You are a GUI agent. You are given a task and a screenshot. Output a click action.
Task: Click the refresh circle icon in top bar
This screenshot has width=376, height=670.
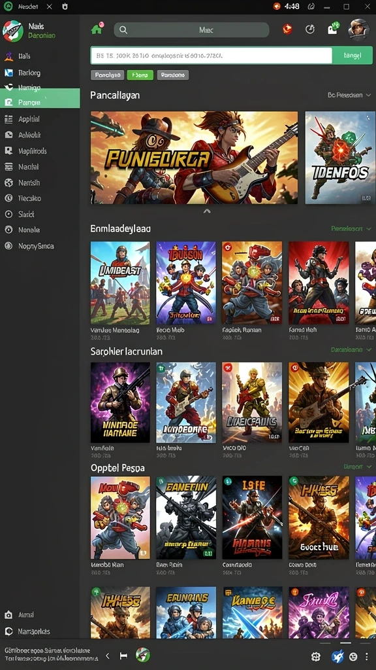click(310, 29)
